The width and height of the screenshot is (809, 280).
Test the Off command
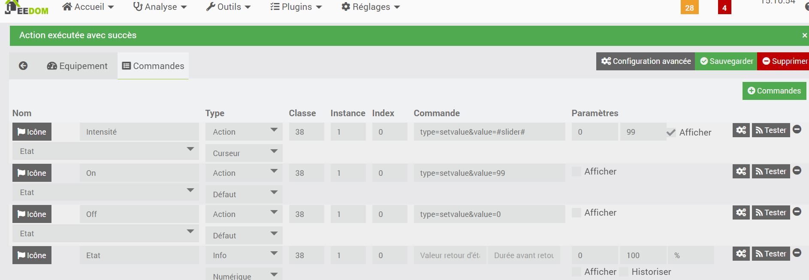pyautogui.click(x=771, y=212)
